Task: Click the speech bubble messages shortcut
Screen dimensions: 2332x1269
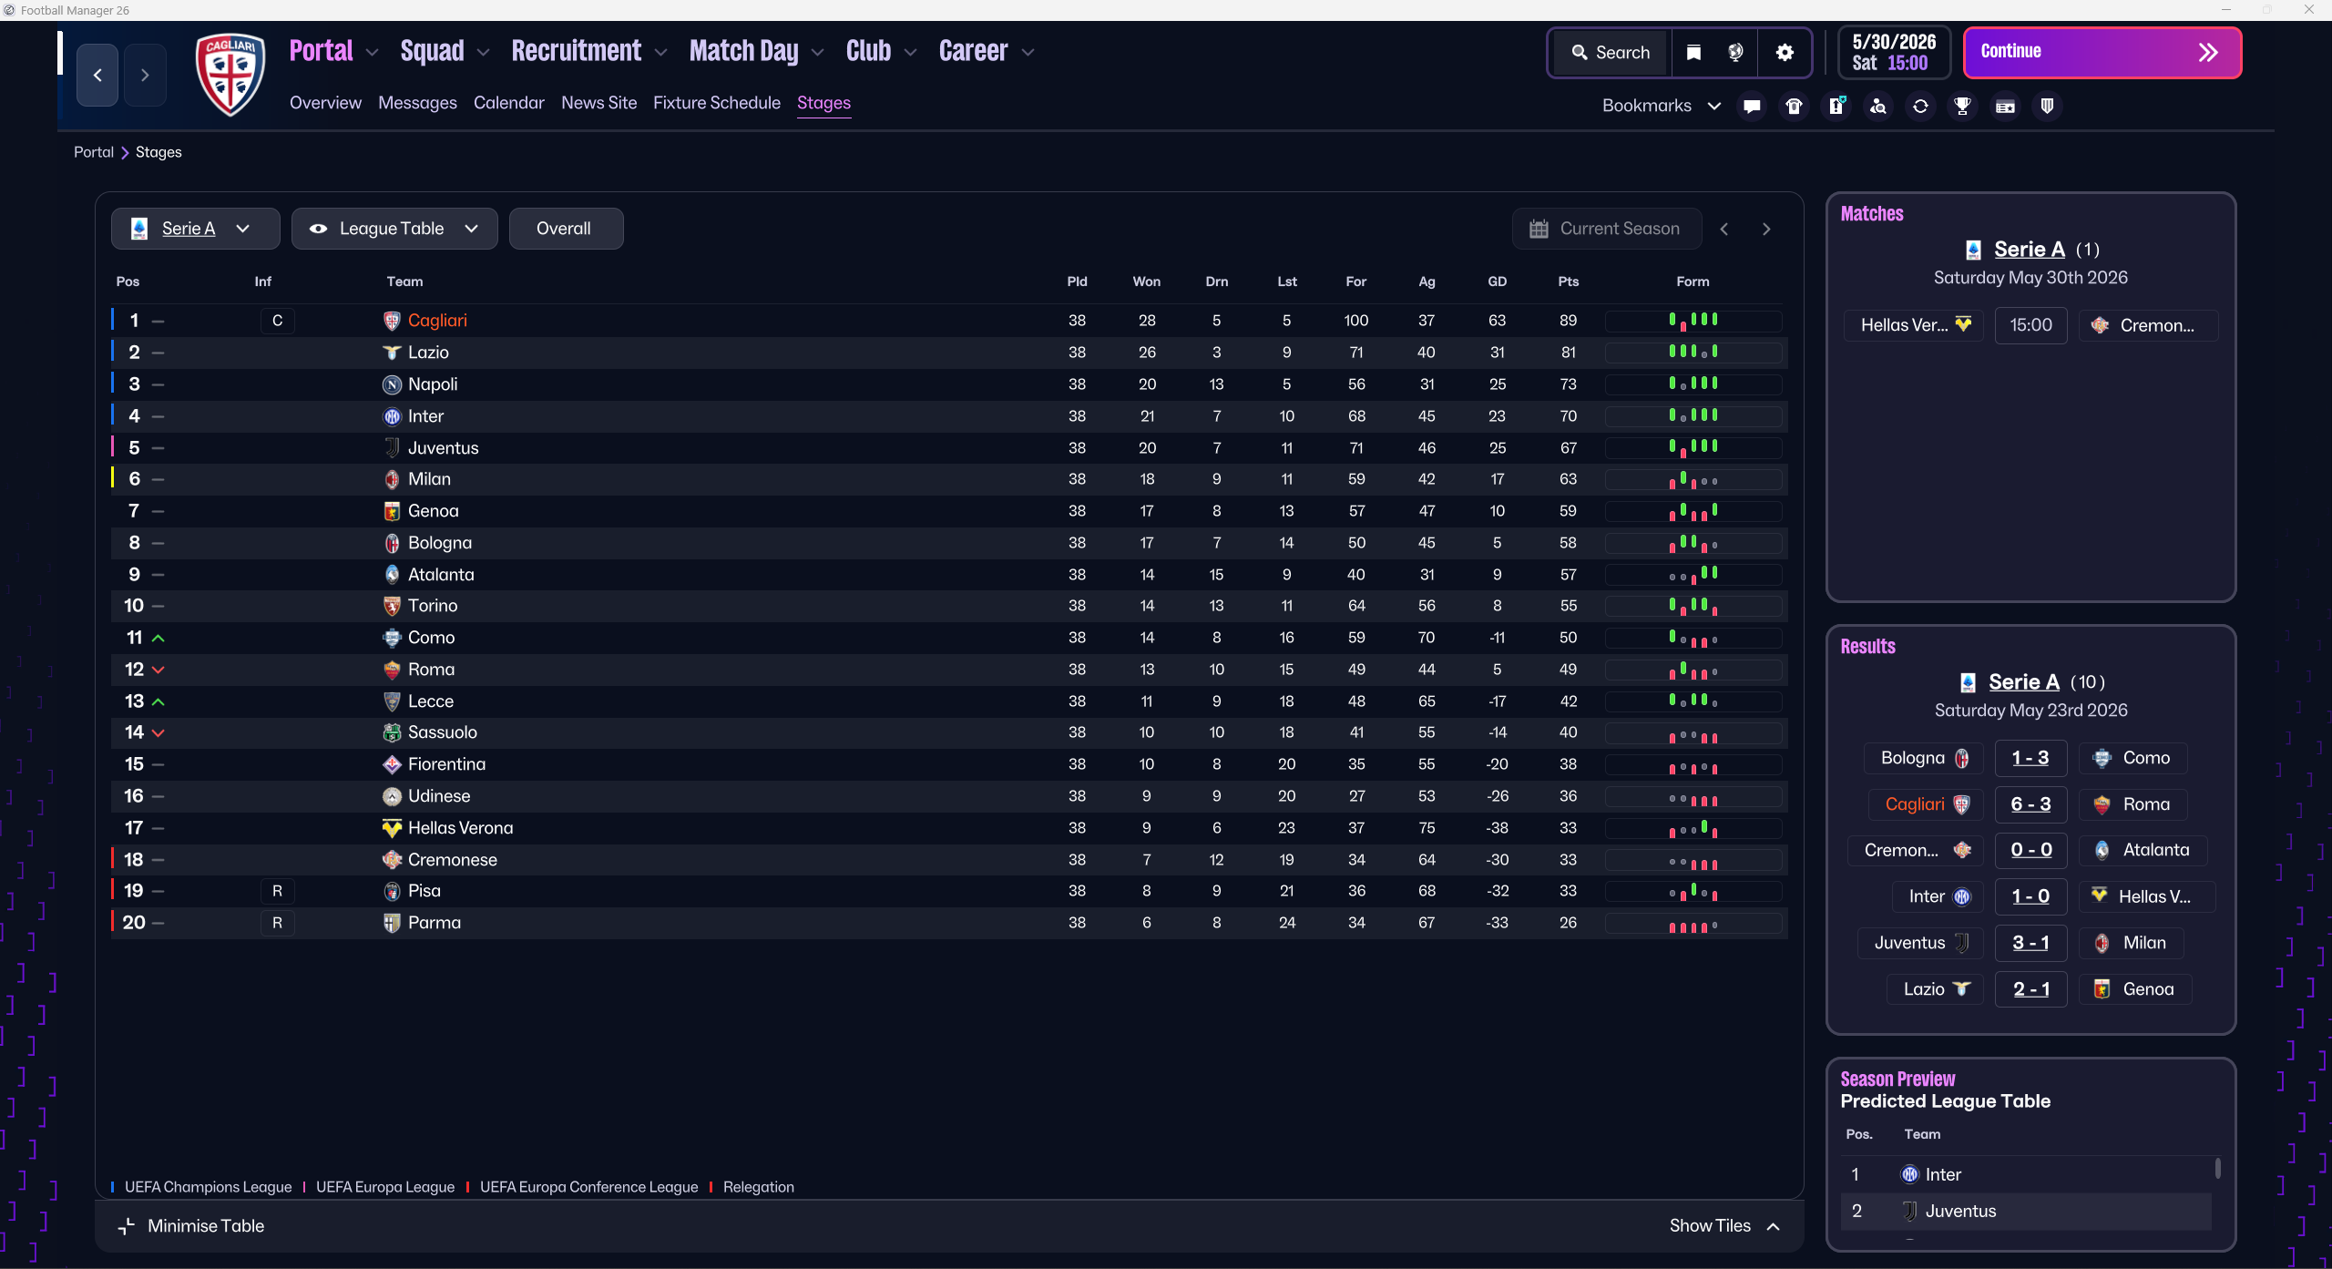Action: [1751, 107]
